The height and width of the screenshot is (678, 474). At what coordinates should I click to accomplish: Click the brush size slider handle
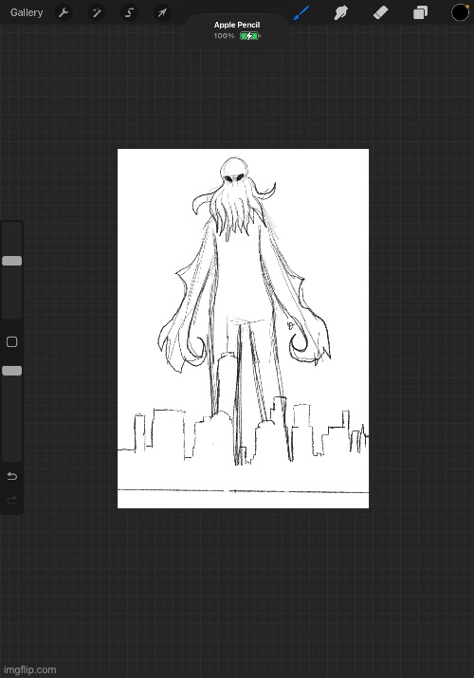click(12, 261)
